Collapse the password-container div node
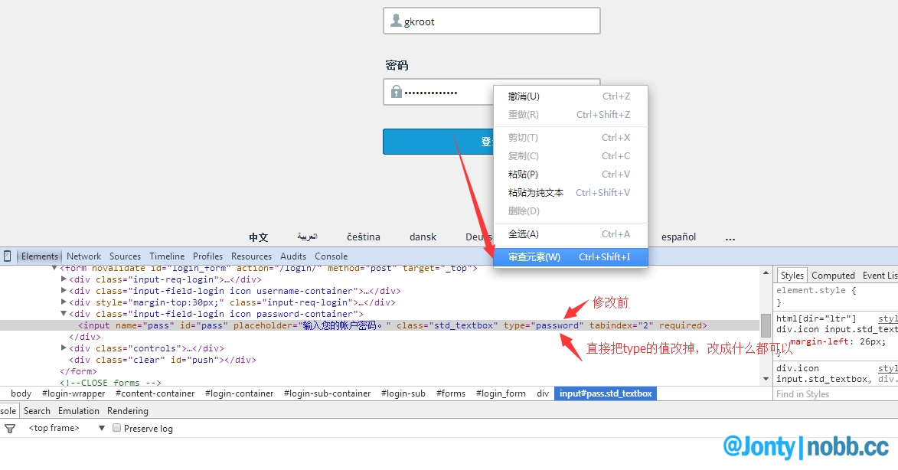This screenshot has height=470, width=898. [64, 314]
